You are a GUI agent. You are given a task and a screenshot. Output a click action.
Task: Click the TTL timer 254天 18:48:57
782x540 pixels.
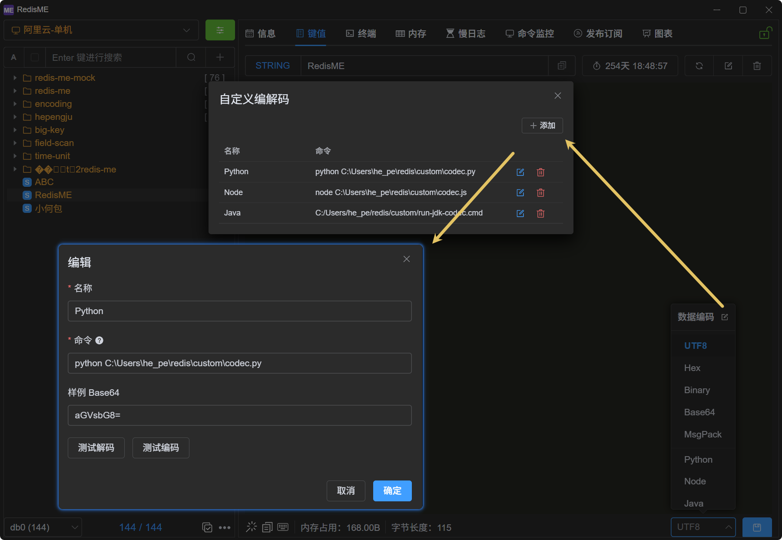tap(630, 66)
